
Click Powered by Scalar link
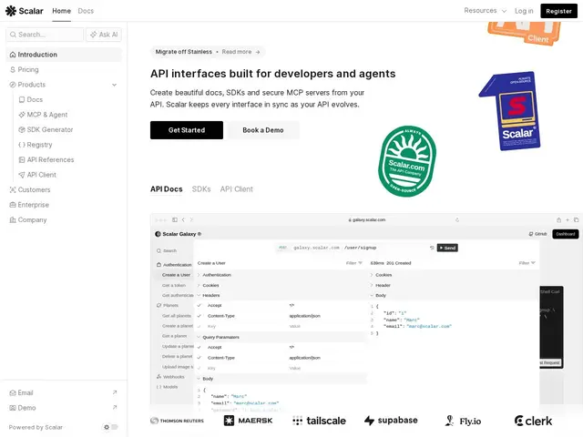tap(36, 427)
